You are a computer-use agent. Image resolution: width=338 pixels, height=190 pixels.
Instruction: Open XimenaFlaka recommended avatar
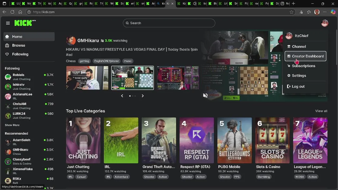pos(8,171)
